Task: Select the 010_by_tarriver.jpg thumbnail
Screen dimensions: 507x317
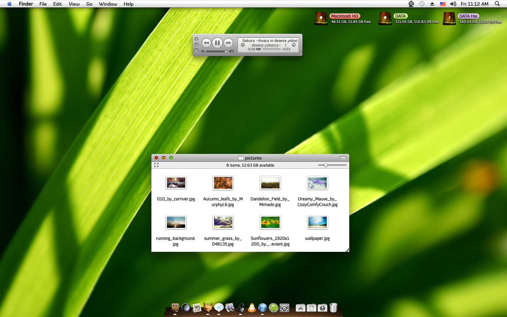Action: coord(176,183)
